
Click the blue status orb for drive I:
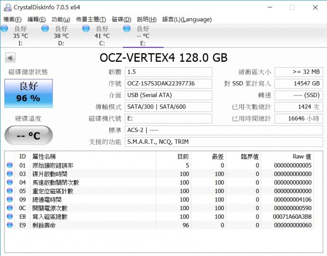point(5,29)
